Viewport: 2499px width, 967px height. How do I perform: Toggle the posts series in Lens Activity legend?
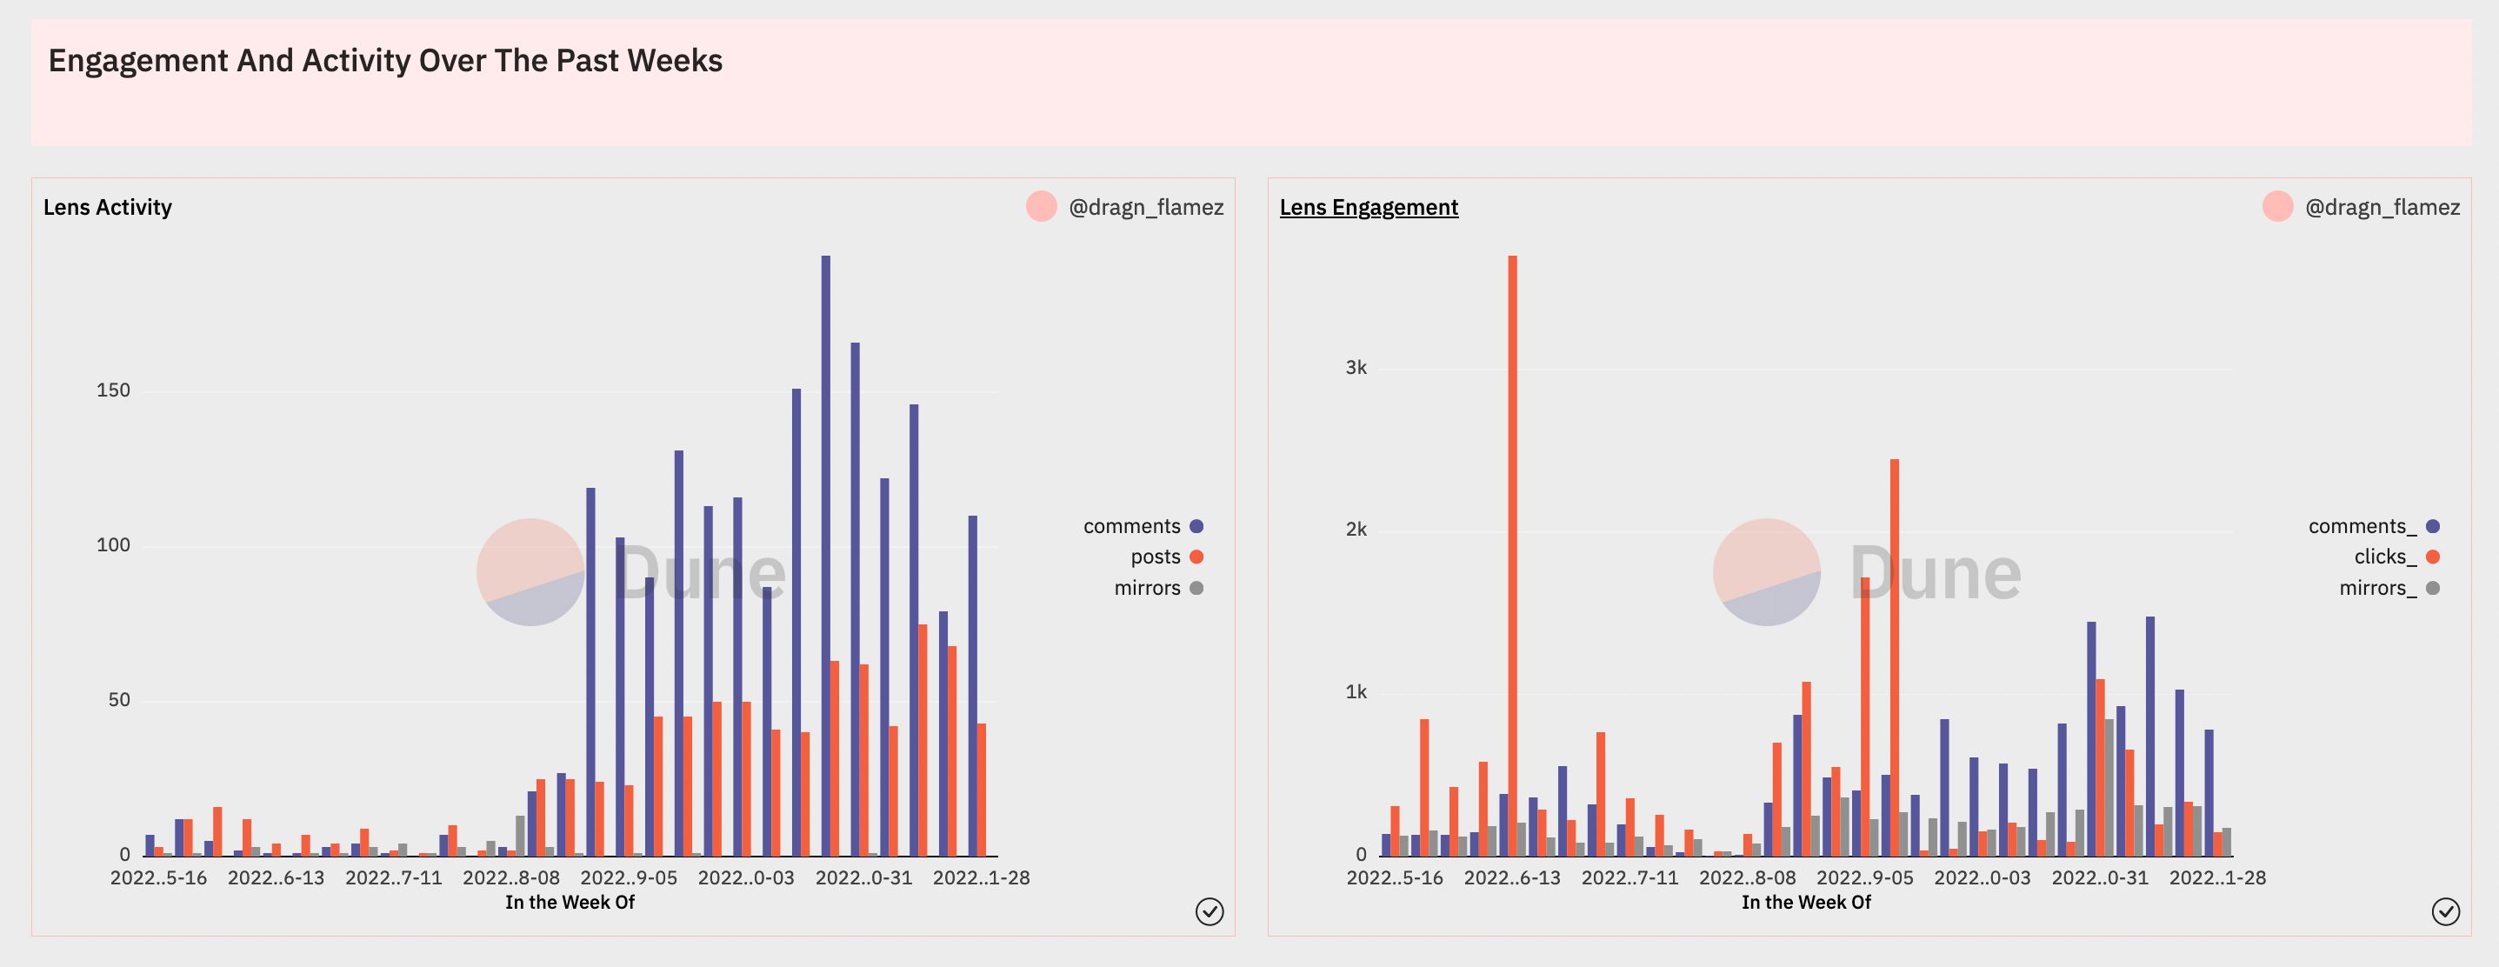(1166, 557)
